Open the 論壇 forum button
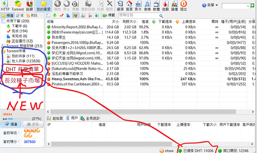This screenshot has width=257, height=153. (x=174, y=6)
